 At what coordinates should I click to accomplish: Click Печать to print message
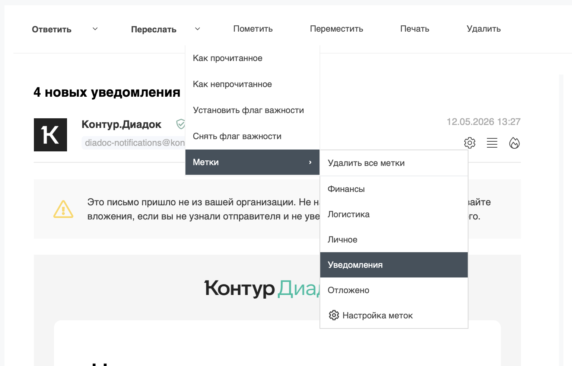(415, 29)
